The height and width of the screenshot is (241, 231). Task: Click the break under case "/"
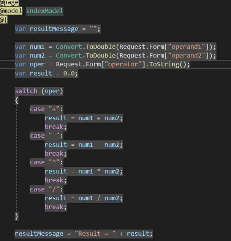(x=56, y=207)
